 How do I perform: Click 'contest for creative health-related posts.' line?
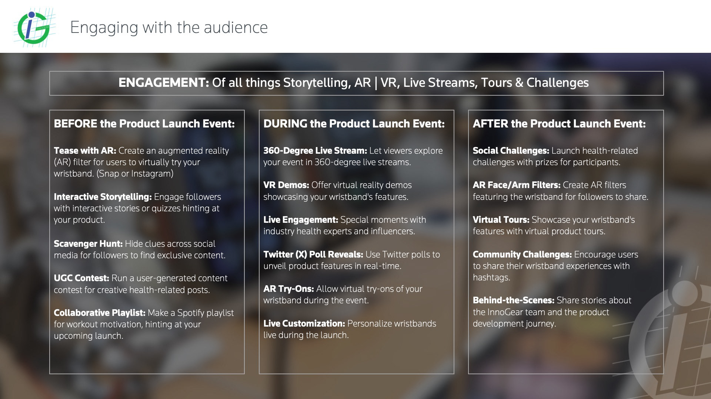(x=132, y=290)
